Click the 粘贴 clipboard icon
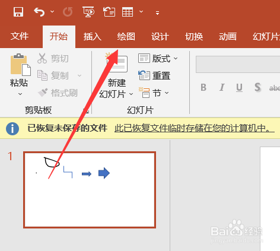The height and width of the screenshot is (251, 280). 21,65
